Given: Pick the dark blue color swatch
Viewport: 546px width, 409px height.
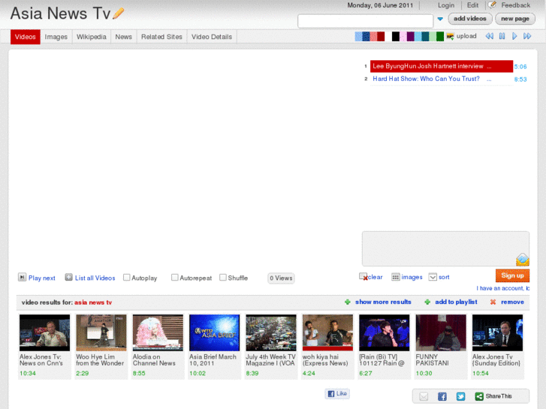Looking at the screenshot, I should pyautogui.click(x=366, y=36).
